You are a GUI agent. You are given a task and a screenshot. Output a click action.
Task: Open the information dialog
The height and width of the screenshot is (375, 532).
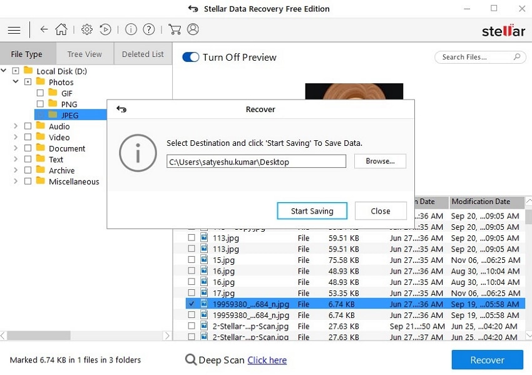pos(130,29)
